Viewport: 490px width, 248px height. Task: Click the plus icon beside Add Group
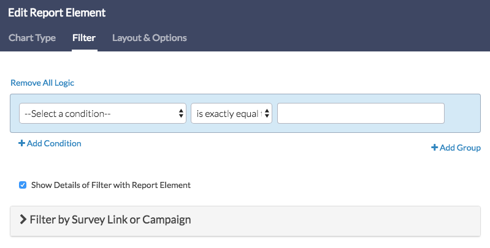[x=434, y=148]
